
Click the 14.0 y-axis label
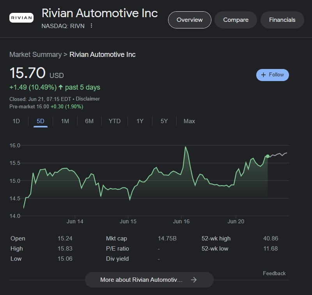[x=15, y=216]
